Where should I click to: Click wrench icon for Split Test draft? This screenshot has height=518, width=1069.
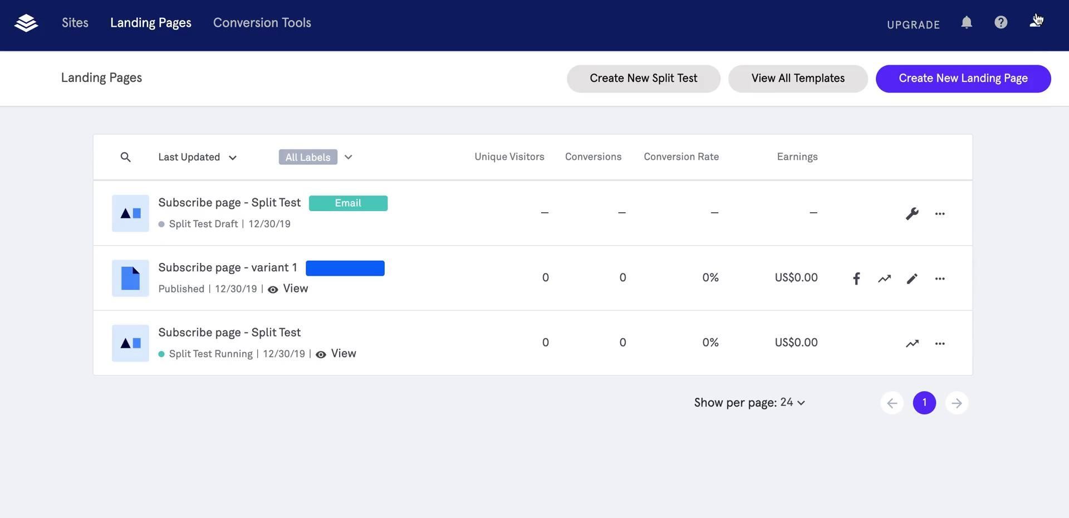click(911, 213)
